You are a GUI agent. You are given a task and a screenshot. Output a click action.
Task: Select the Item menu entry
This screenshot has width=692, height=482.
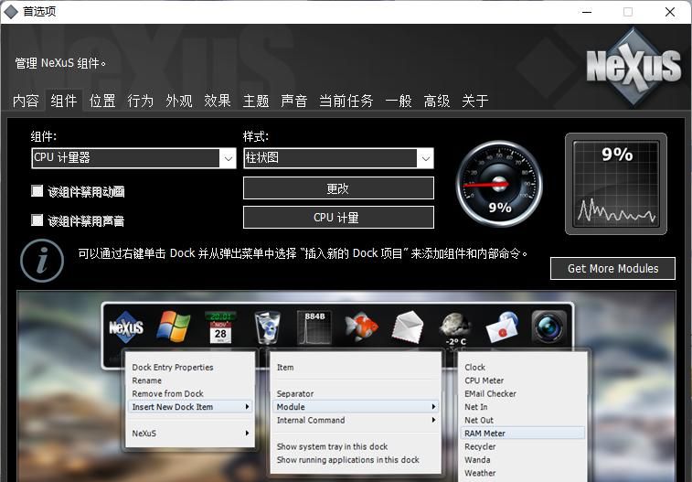pyautogui.click(x=285, y=368)
